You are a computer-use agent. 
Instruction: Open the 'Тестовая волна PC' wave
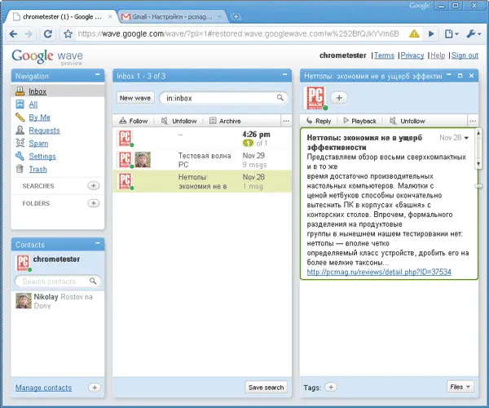pos(202,160)
